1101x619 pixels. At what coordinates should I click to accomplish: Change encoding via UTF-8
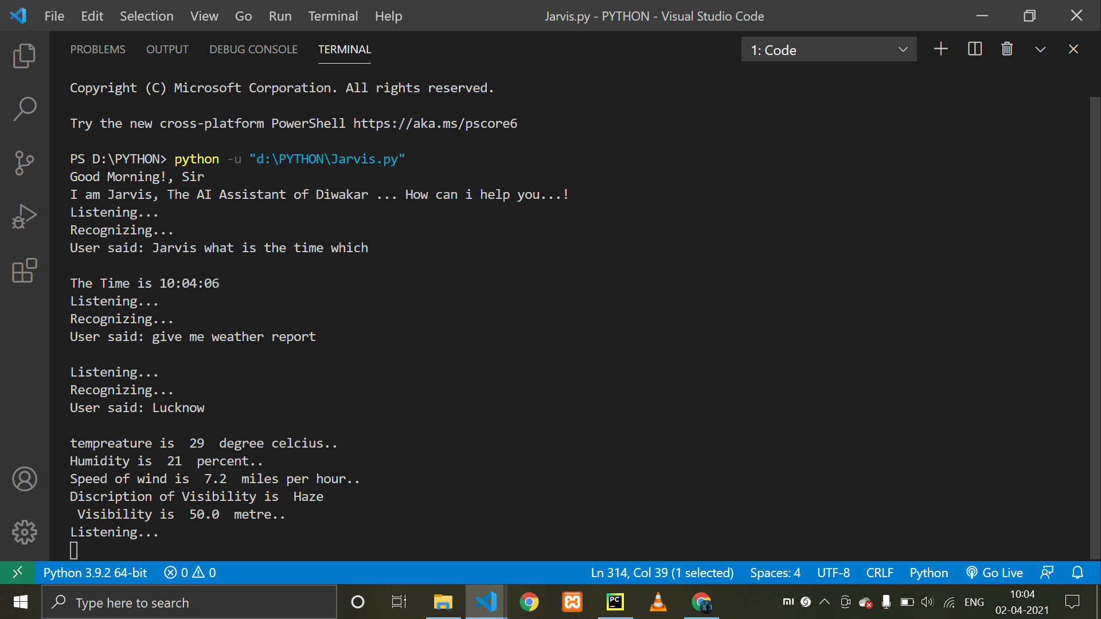[833, 573]
